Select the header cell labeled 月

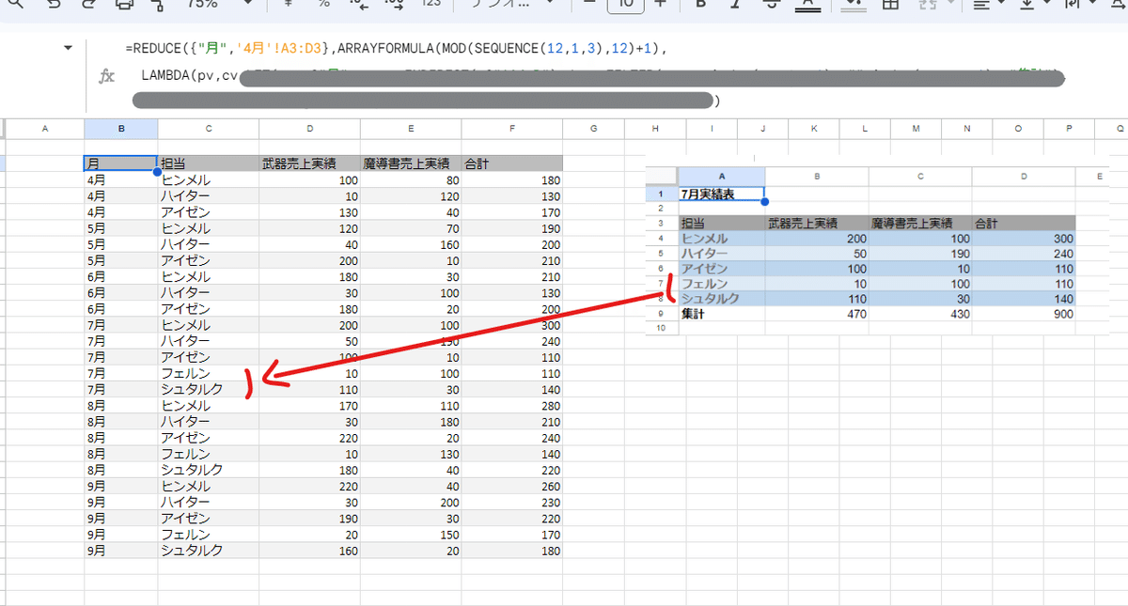pyautogui.click(x=120, y=163)
